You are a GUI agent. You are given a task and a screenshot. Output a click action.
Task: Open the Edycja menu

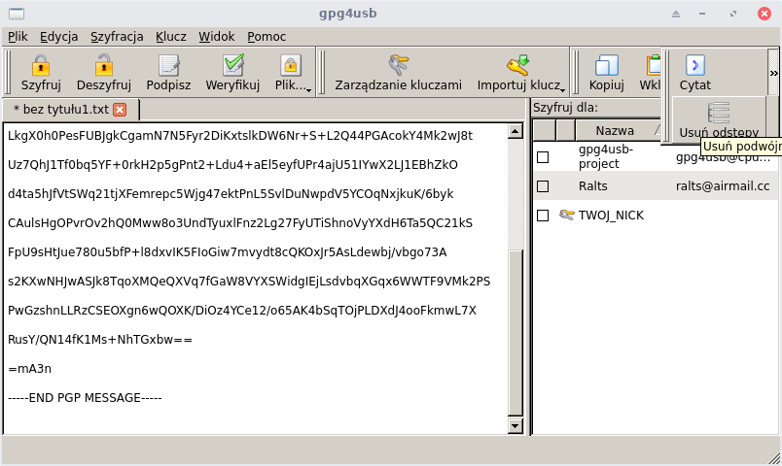(59, 36)
